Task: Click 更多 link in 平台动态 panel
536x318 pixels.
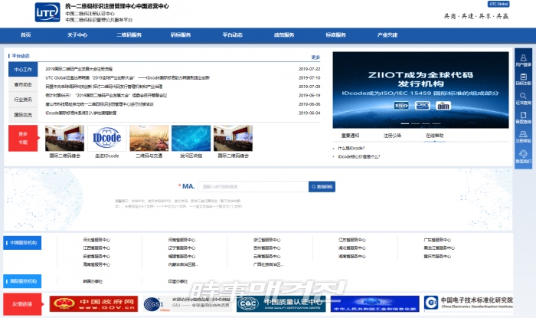Action: [x=315, y=57]
